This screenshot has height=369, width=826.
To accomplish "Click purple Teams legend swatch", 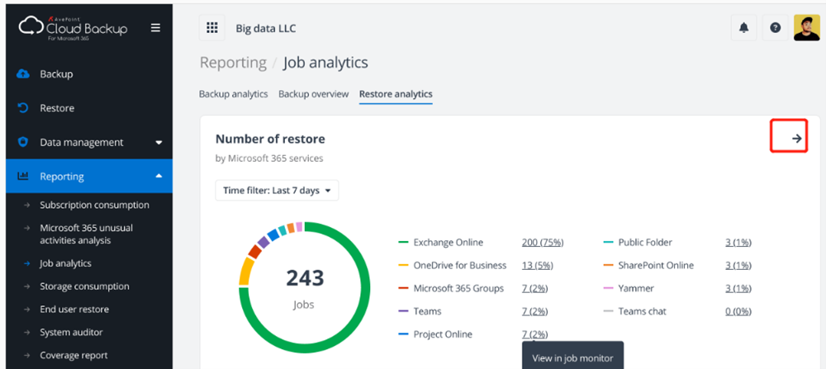I will pyautogui.click(x=404, y=311).
